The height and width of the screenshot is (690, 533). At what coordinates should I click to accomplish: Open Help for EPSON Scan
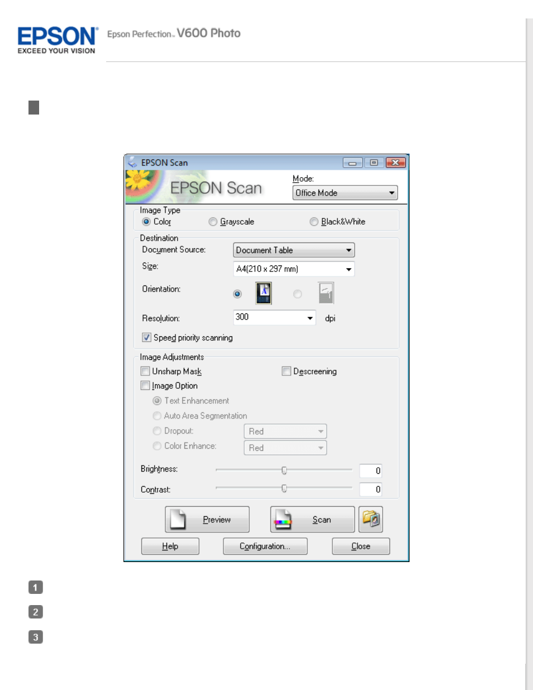[170, 546]
